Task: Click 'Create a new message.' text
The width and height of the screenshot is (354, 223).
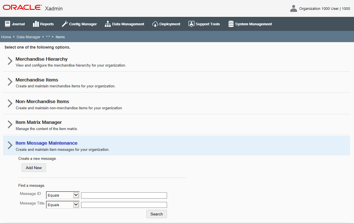Action: point(38,159)
